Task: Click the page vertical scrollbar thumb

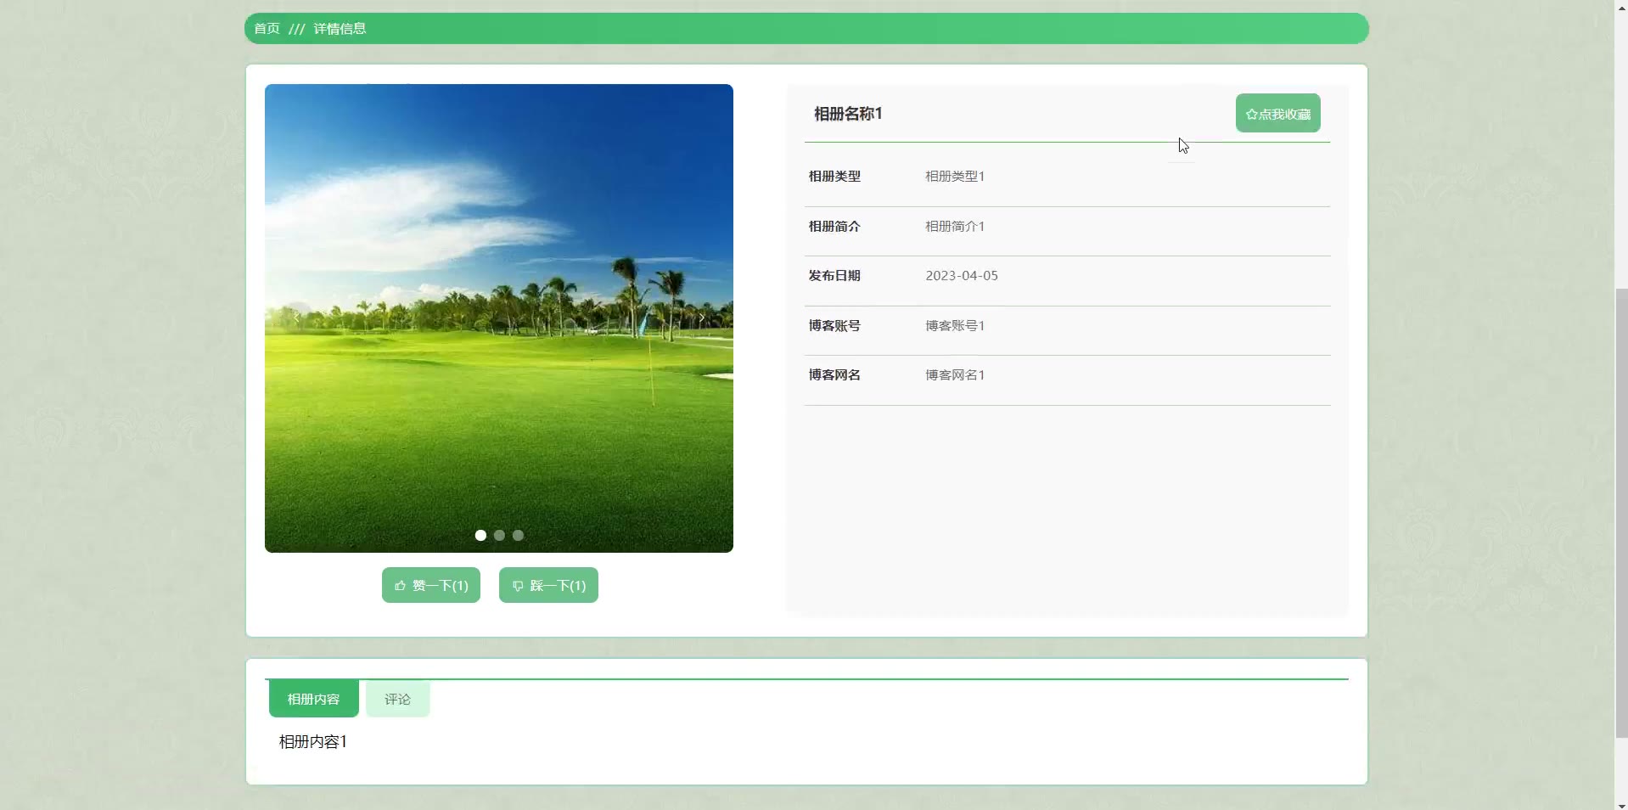Action: tap(1621, 513)
